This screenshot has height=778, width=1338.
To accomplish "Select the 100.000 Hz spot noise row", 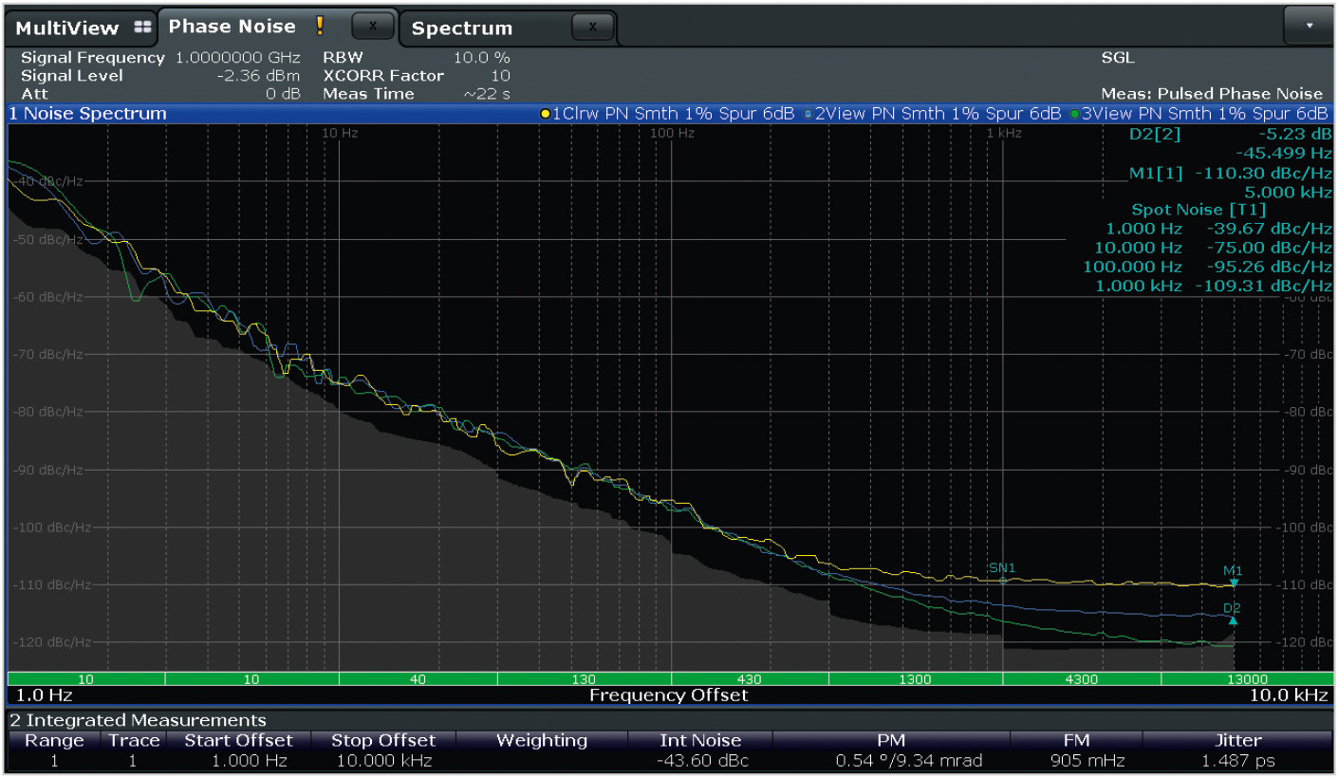I will click(x=1207, y=267).
